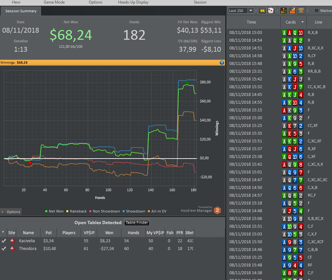Sort open tables by Players column

click(69, 233)
